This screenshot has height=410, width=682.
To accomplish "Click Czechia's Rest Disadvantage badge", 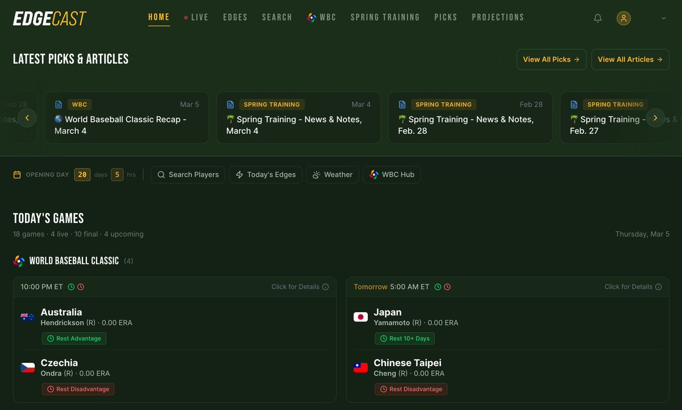I will 78,389.
